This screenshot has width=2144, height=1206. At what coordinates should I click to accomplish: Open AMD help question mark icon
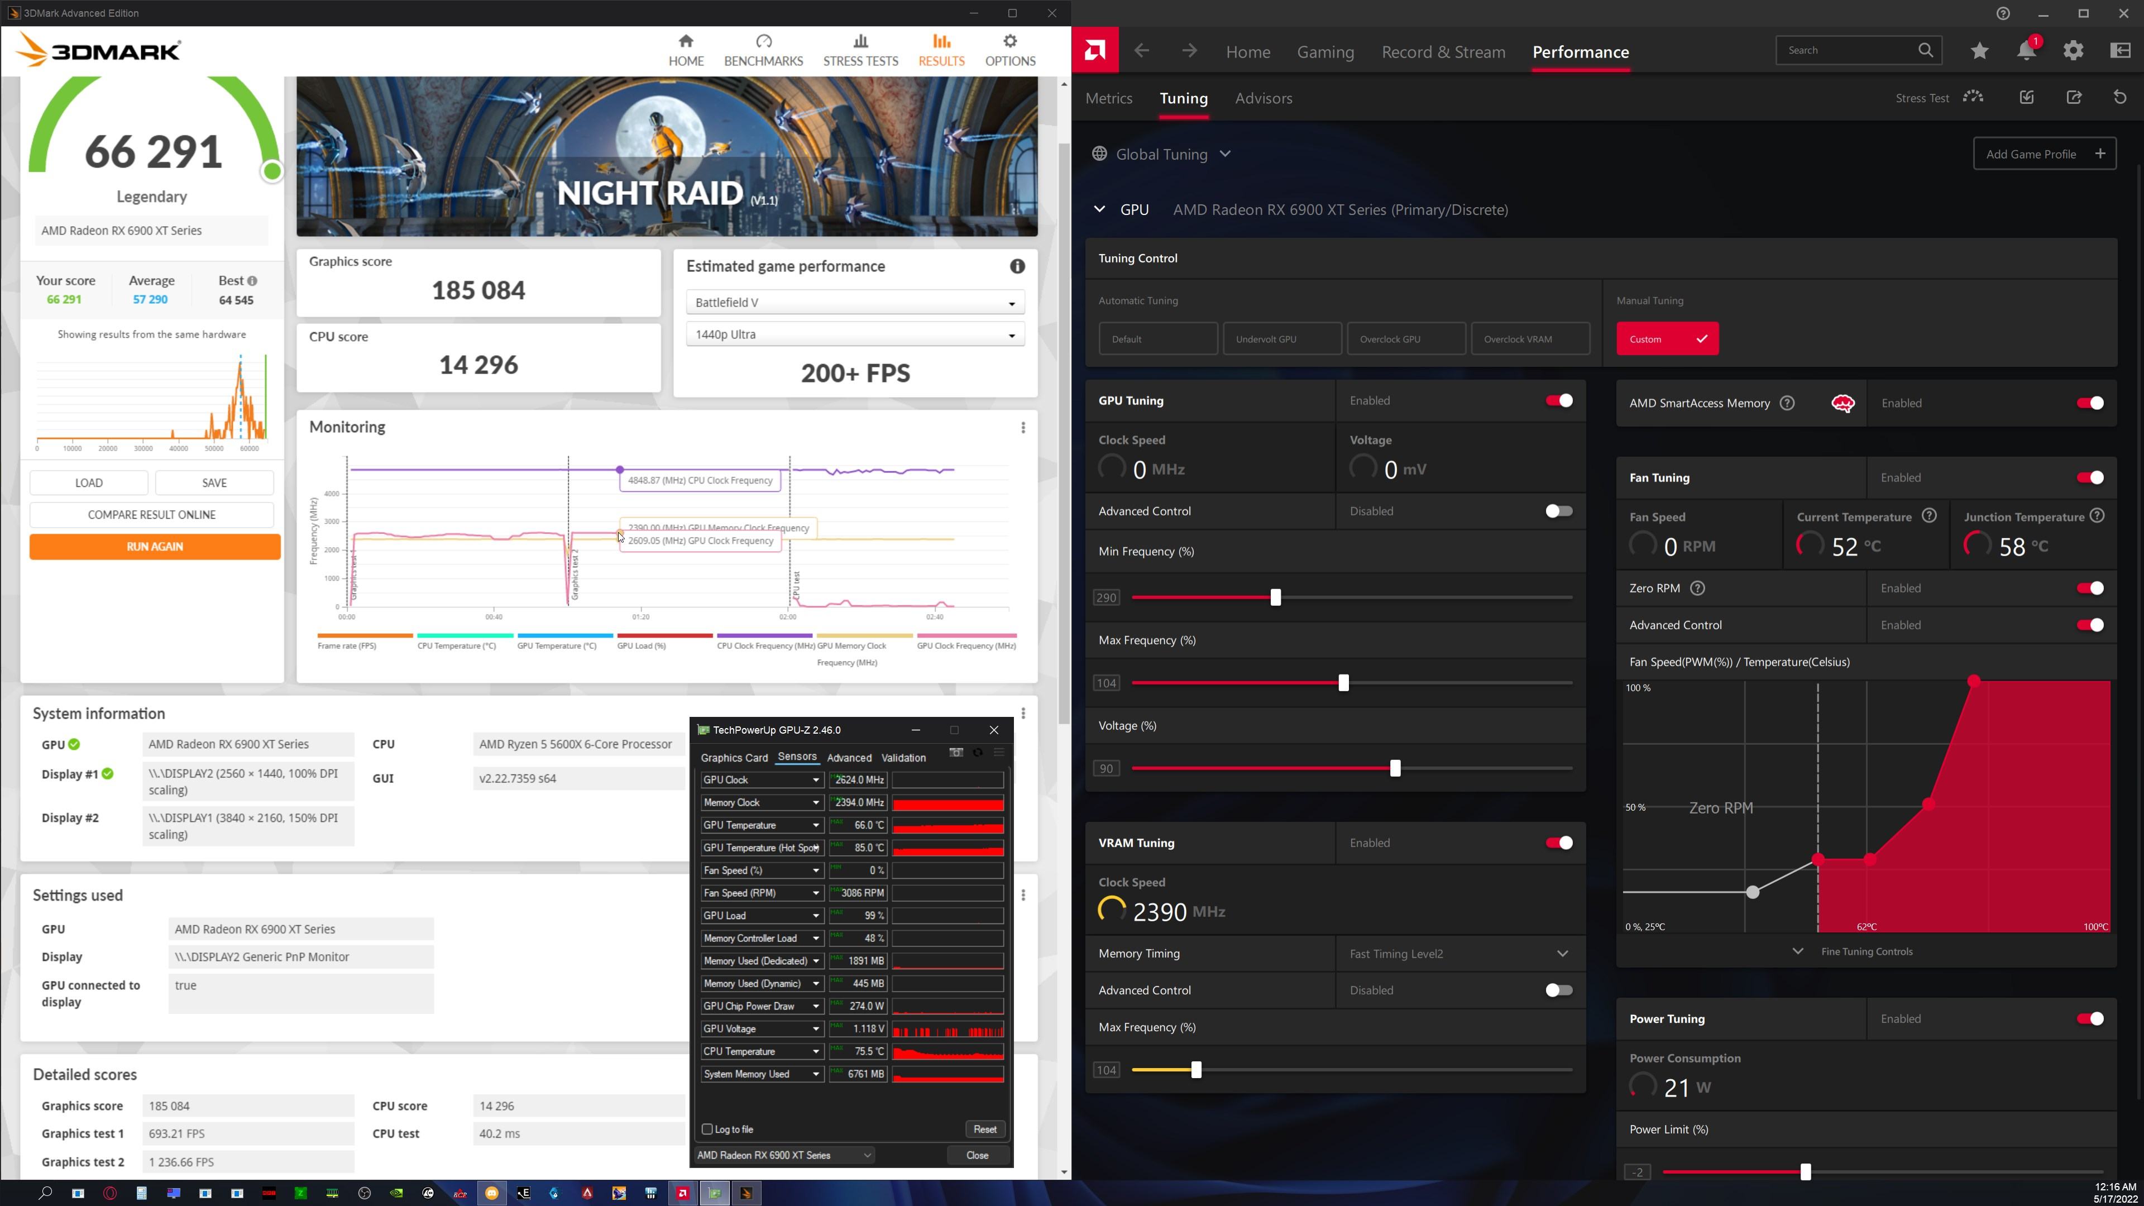[2003, 13]
